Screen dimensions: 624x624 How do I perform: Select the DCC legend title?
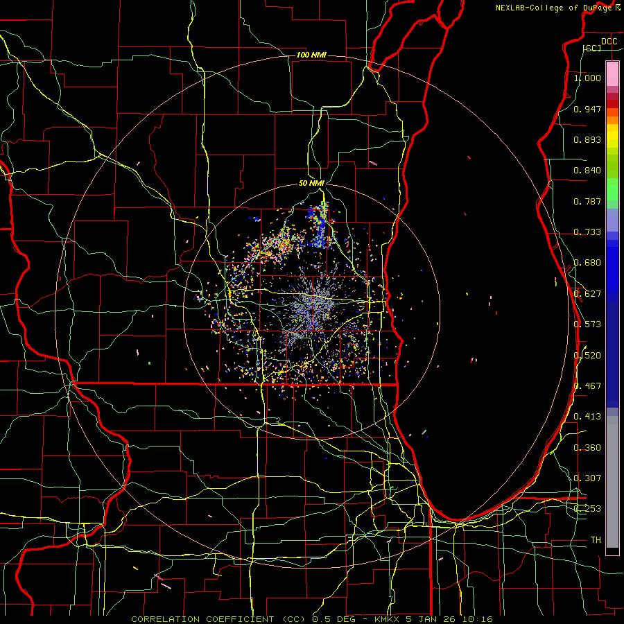pos(609,42)
